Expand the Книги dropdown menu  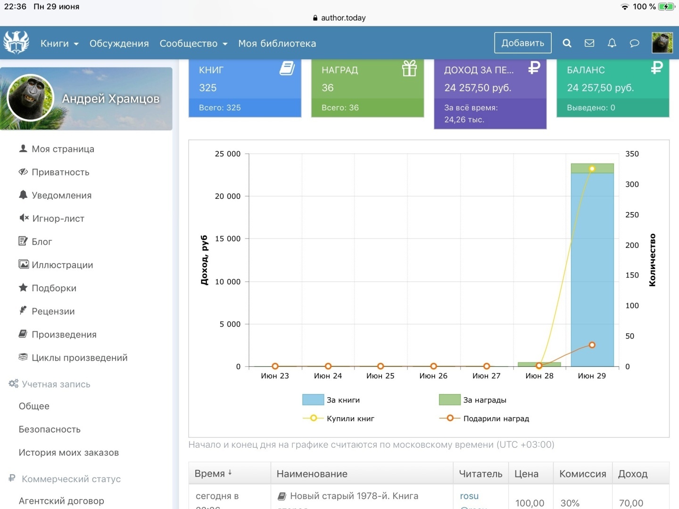(x=59, y=44)
